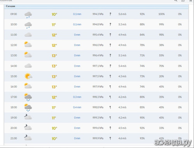Click the rain cloud icon at 09:00
This screenshot has height=148, width=194.
pos(28,15)
